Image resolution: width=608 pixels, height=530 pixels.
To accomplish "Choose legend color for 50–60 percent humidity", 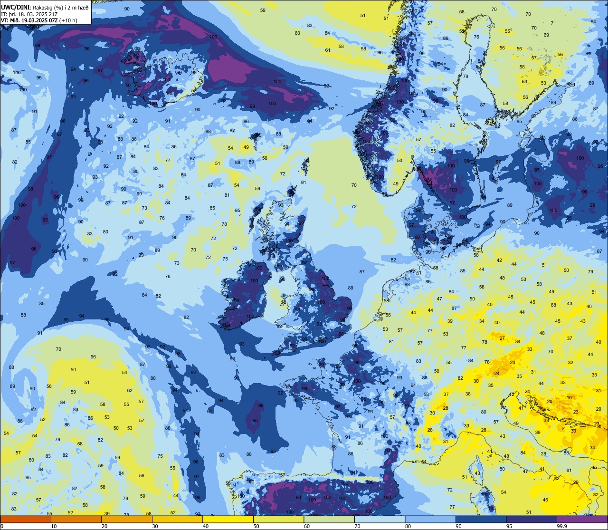I will pos(278,519).
